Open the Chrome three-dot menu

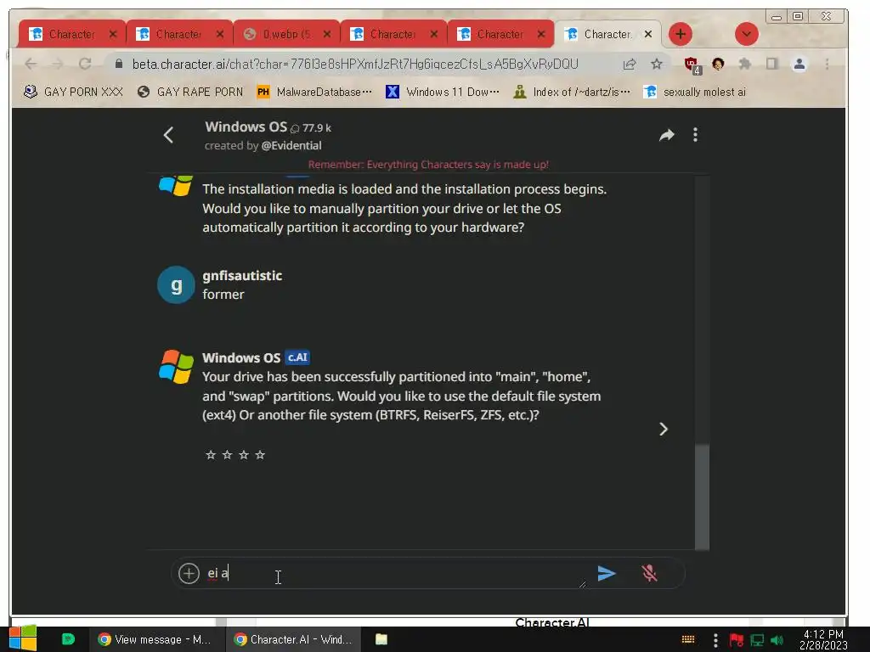[x=827, y=65]
